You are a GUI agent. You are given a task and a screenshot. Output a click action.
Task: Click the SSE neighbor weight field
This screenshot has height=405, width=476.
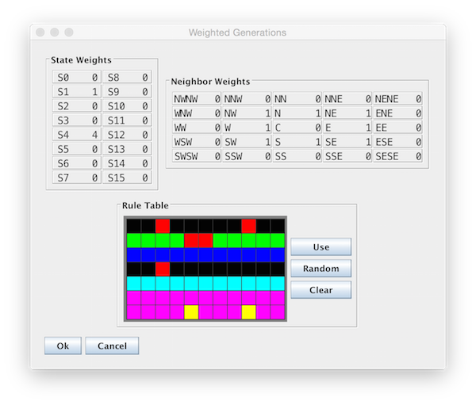tap(347, 156)
